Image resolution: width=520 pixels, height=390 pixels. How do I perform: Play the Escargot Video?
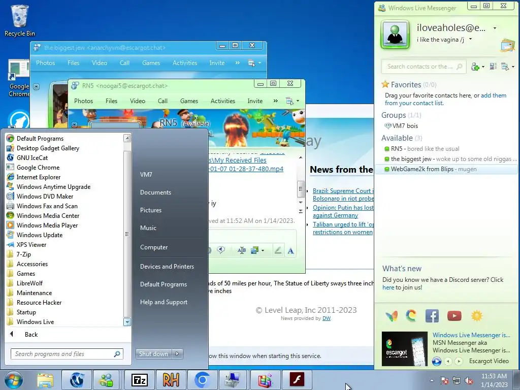click(x=437, y=361)
